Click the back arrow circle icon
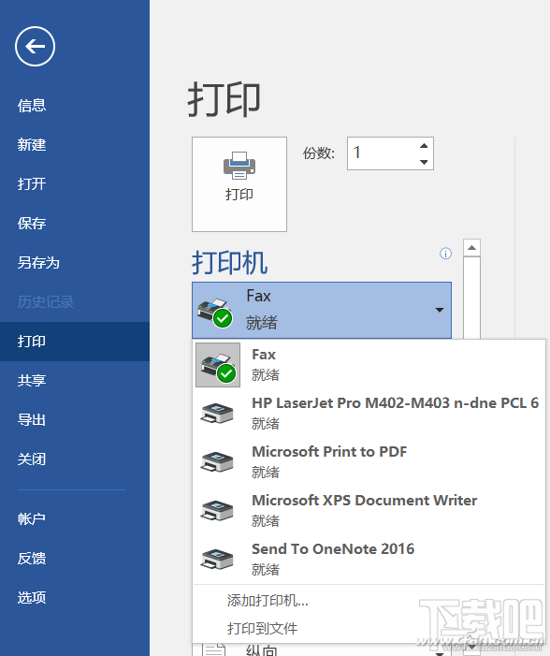The height and width of the screenshot is (656, 550). [x=36, y=47]
